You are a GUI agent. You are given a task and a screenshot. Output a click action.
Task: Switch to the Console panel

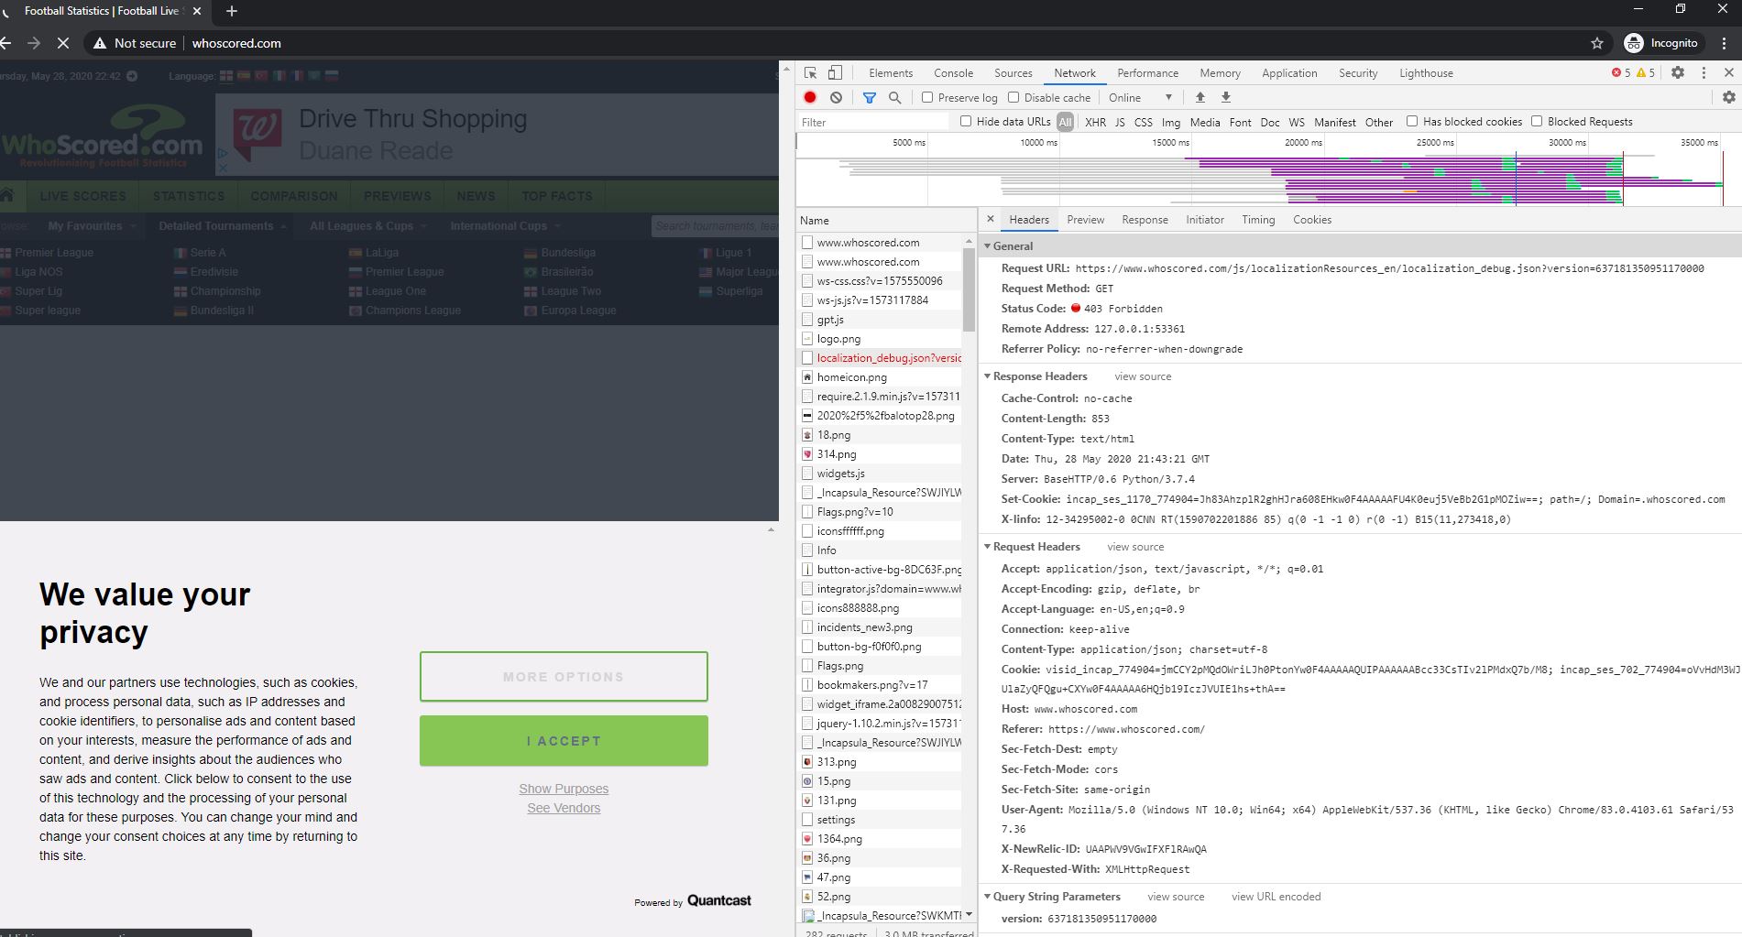pos(953,72)
